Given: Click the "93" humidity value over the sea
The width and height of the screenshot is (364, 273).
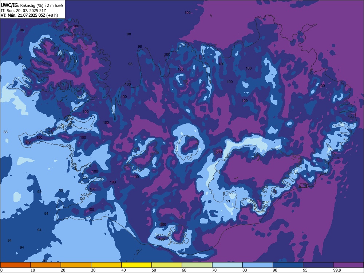Looking at the screenshot, I should tap(39, 191).
